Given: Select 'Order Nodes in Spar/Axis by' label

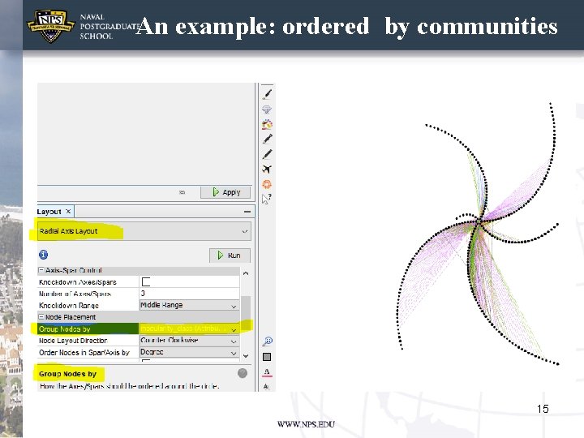Looking at the screenshot, I should 84,353.
